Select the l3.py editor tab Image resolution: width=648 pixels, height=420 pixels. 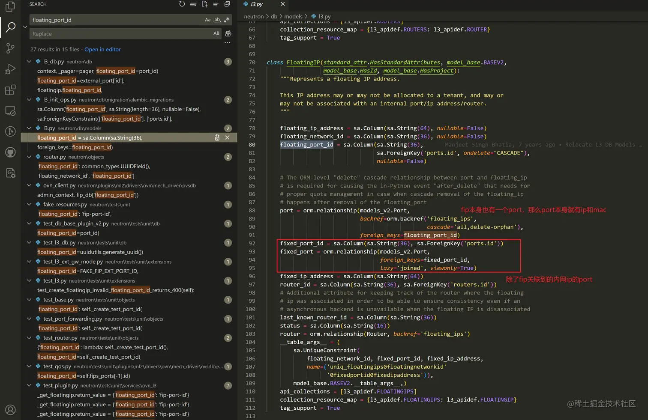(x=257, y=4)
